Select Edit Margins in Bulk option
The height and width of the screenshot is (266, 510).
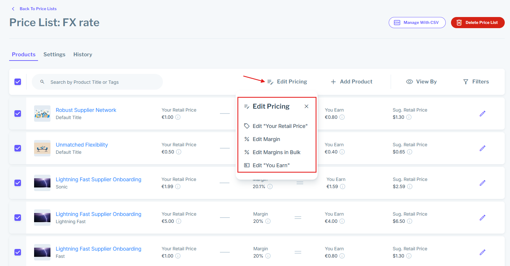coord(276,152)
